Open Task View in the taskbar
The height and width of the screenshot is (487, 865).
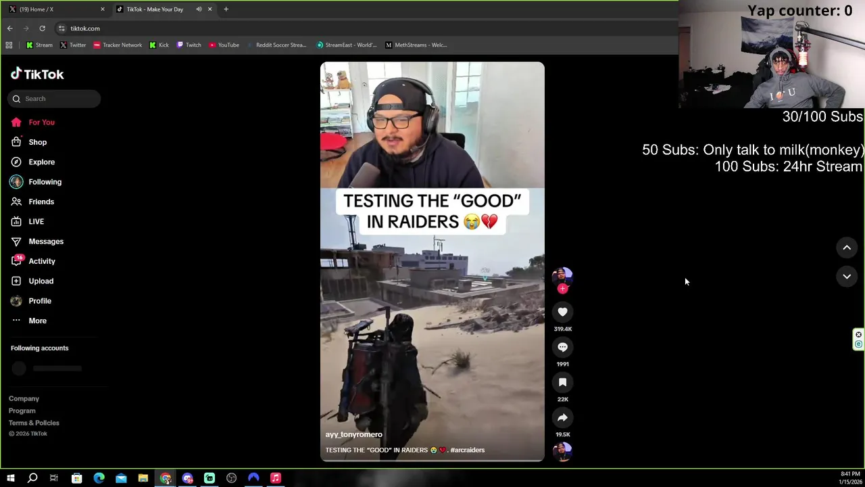click(55, 478)
